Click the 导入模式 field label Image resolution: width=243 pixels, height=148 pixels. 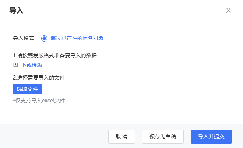point(24,38)
